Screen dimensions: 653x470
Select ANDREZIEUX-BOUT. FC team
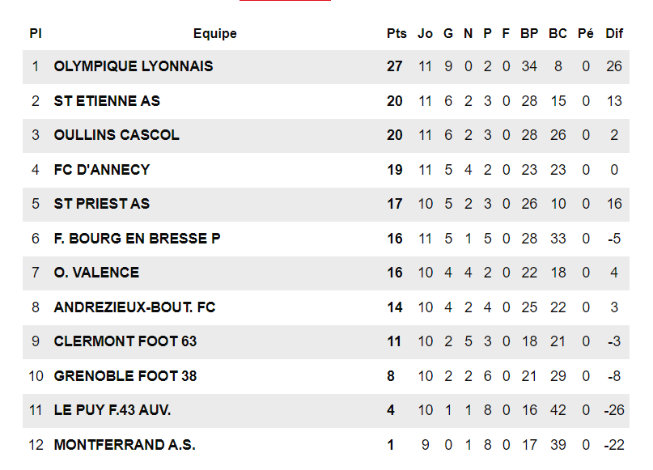click(x=134, y=307)
